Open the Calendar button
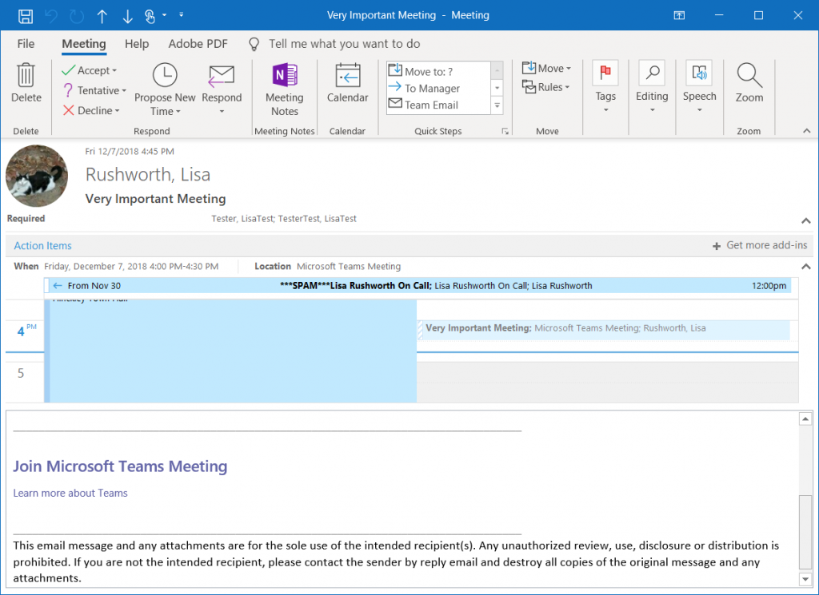This screenshot has width=819, height=595. point(347,83)
